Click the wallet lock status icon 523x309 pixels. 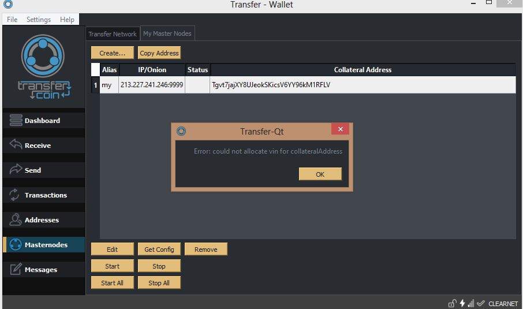coord(452,303)
